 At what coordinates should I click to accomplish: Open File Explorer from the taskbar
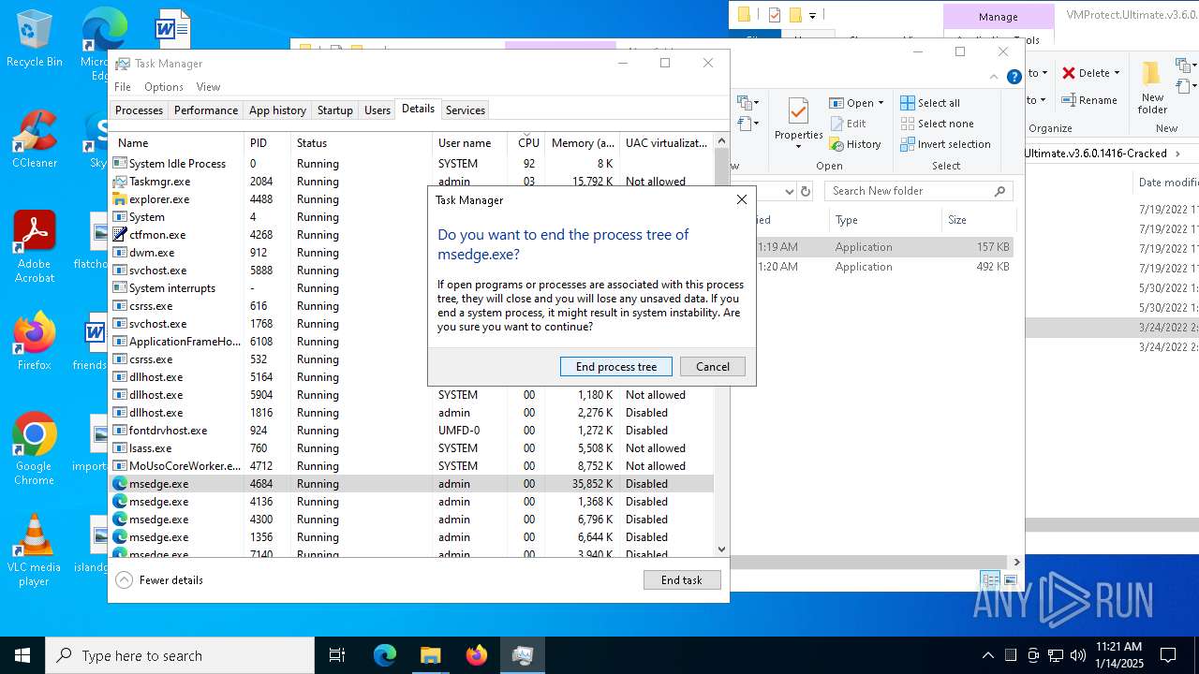click(x=431, y=655)
